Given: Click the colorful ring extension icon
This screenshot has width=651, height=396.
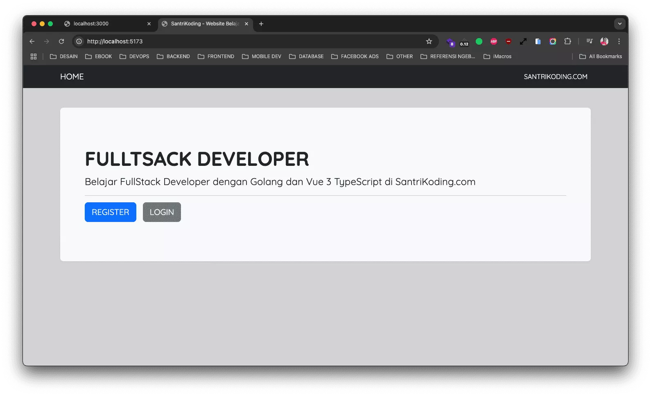Looking at the screenshot, I should click(553, 41).
